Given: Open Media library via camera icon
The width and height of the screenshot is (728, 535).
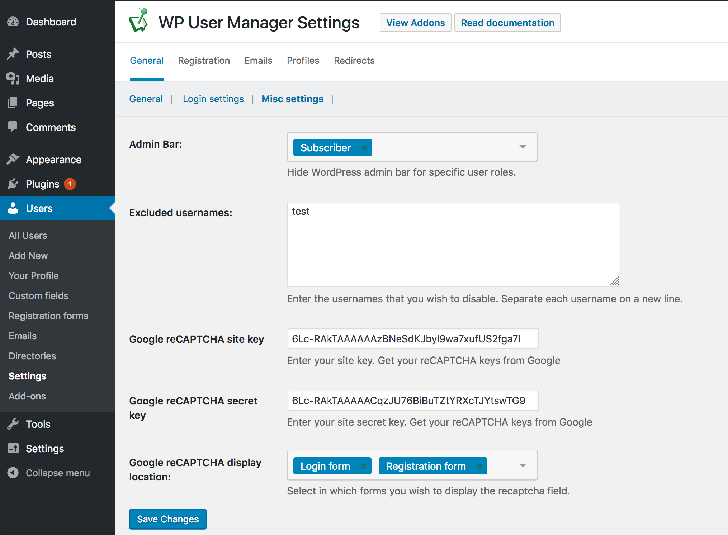Looking at the screenshot, I should click(13, 79).
